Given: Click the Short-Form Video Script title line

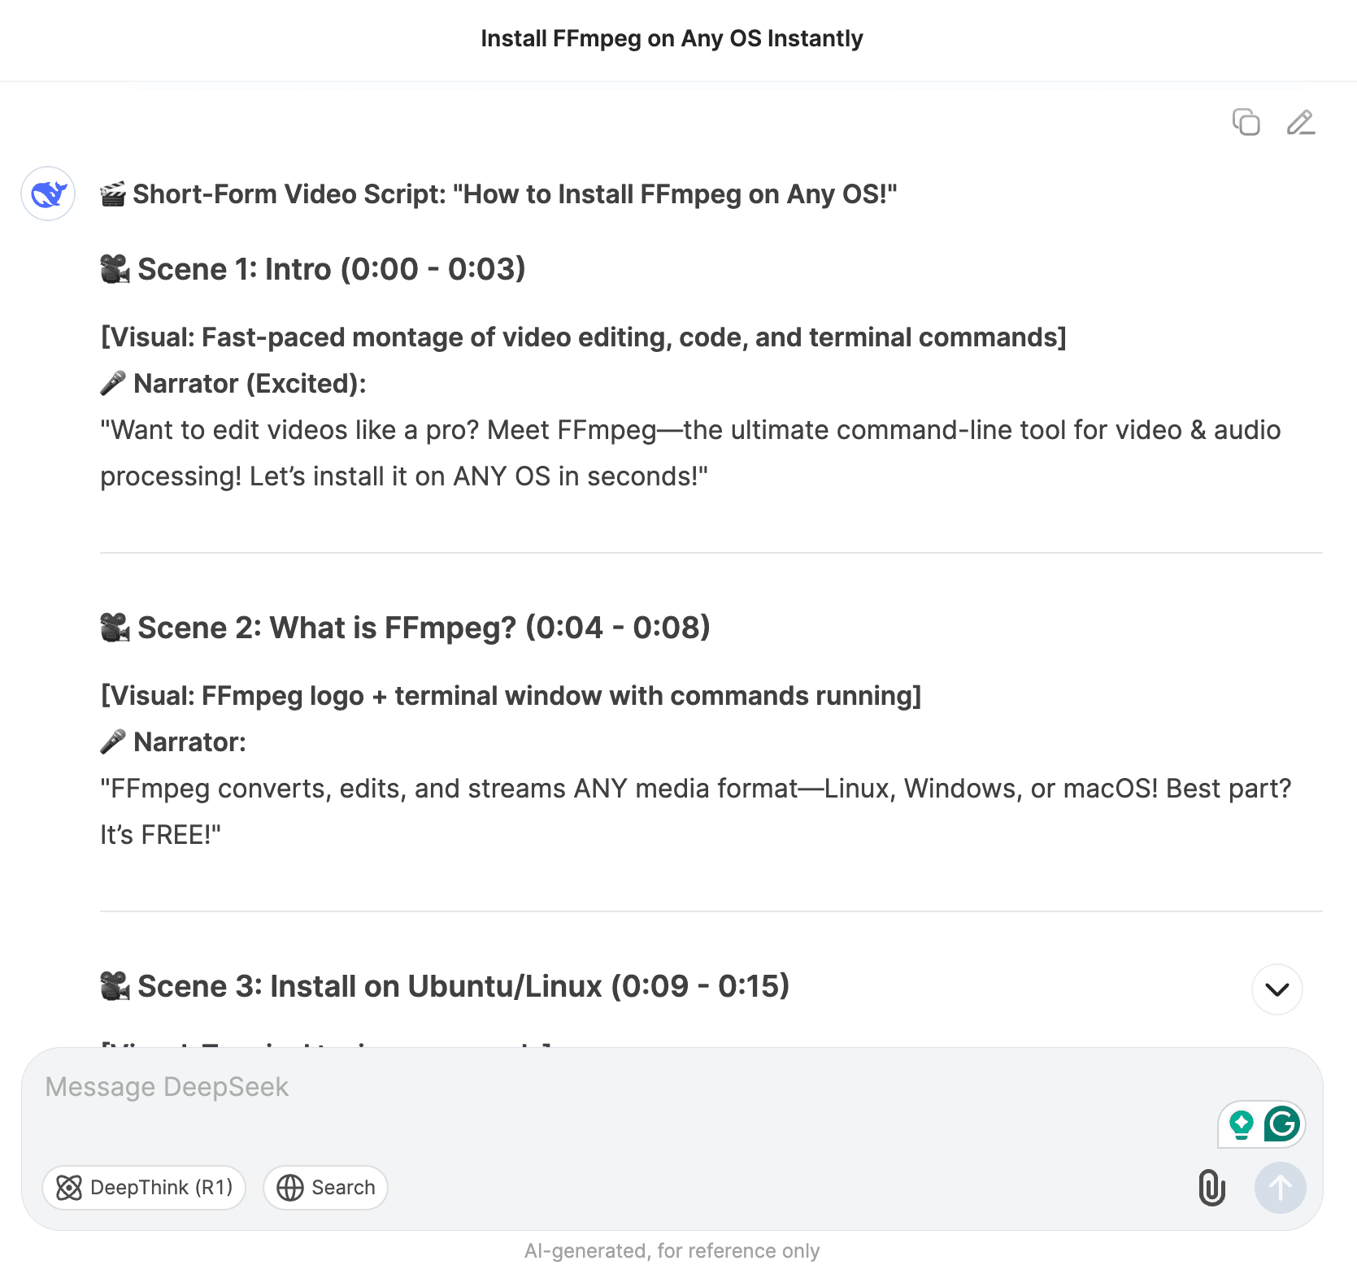Looking at the screenshot, I should click(498, 194).
